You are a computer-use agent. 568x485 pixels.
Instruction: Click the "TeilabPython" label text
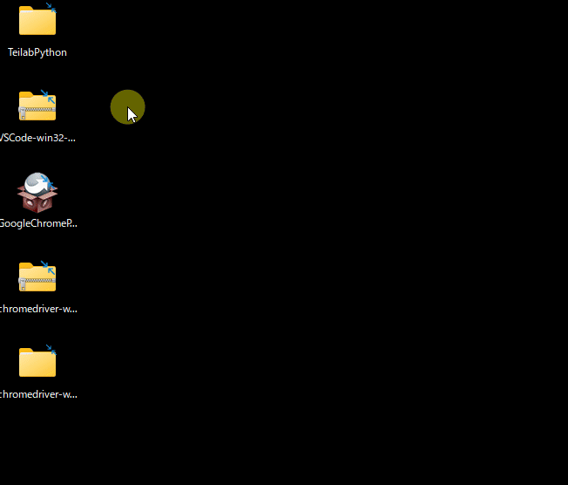click(37, 52)
